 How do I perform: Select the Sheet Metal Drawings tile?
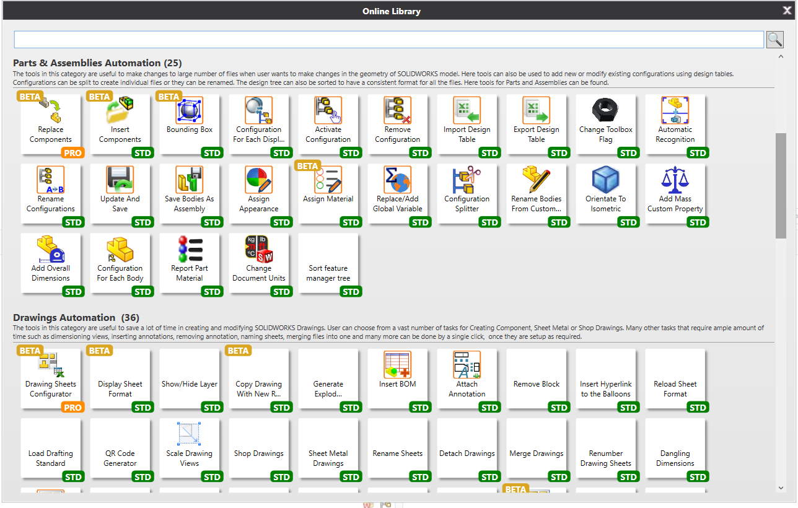pos(328,449)
